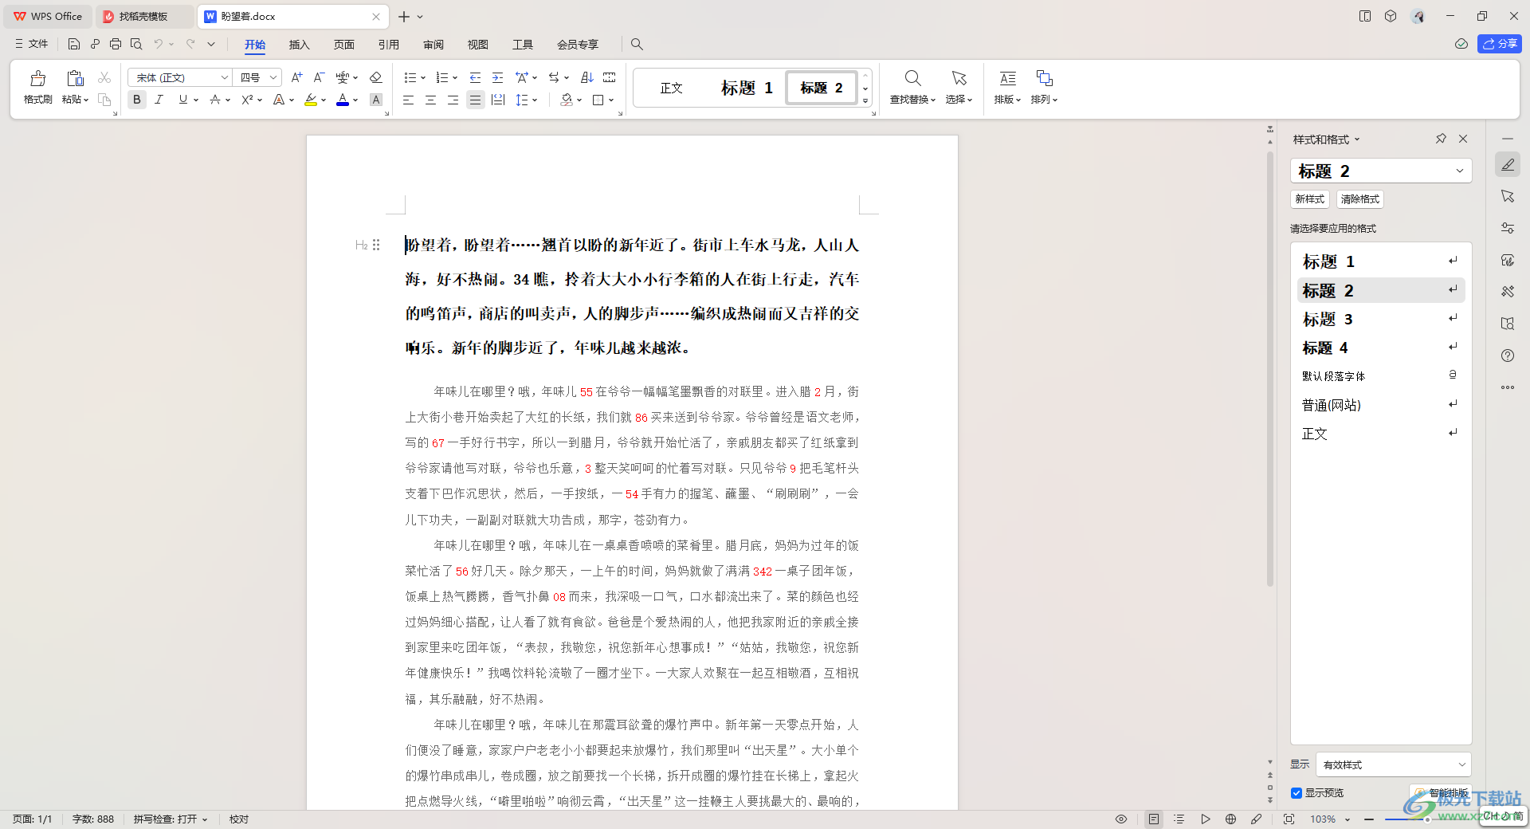1530x829 pixels.
Task: Select 标题 3 in the style list
Action: tap(1381, 319)
